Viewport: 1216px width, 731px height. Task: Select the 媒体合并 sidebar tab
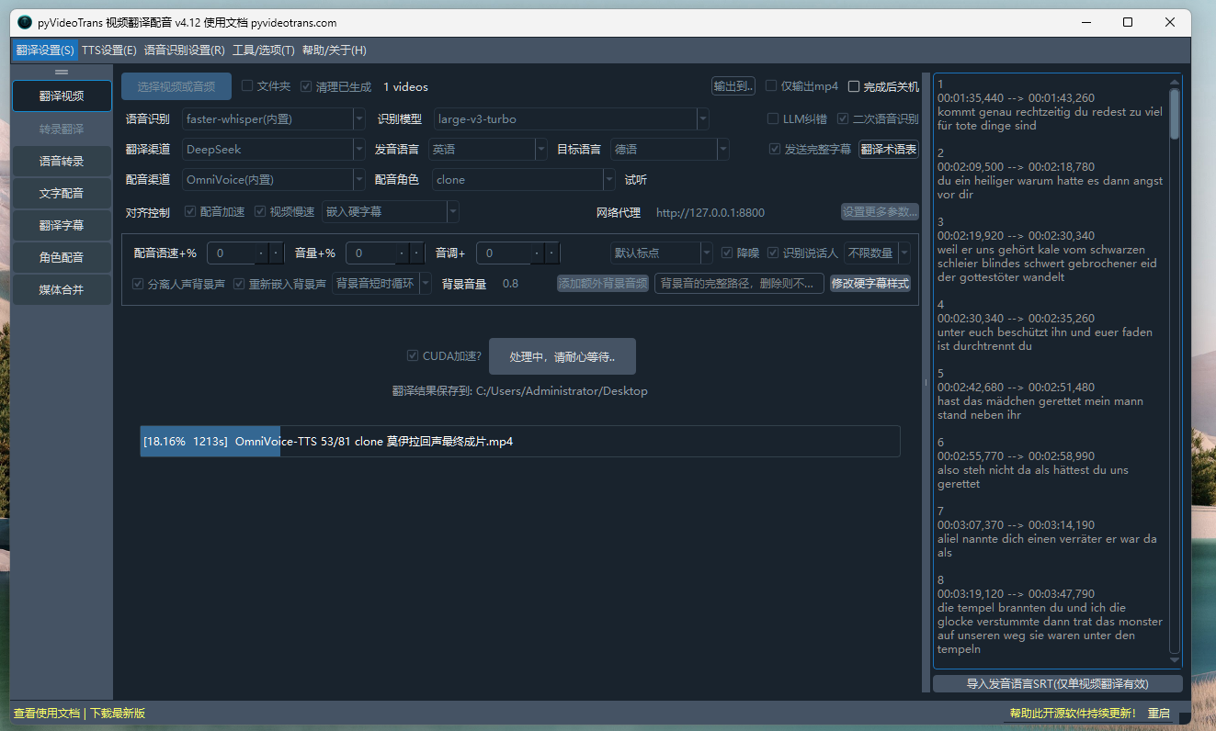(x=62, y=289)
